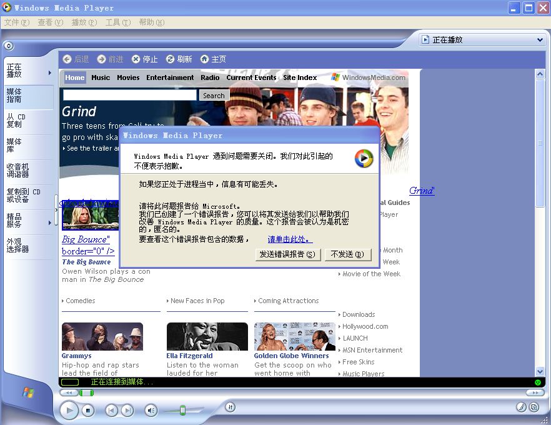The width and height of the screenshot is (551, 425).
Task: Click 不发送(D) button in dialog
Action: pyautogui.click(x=348, y=254)
